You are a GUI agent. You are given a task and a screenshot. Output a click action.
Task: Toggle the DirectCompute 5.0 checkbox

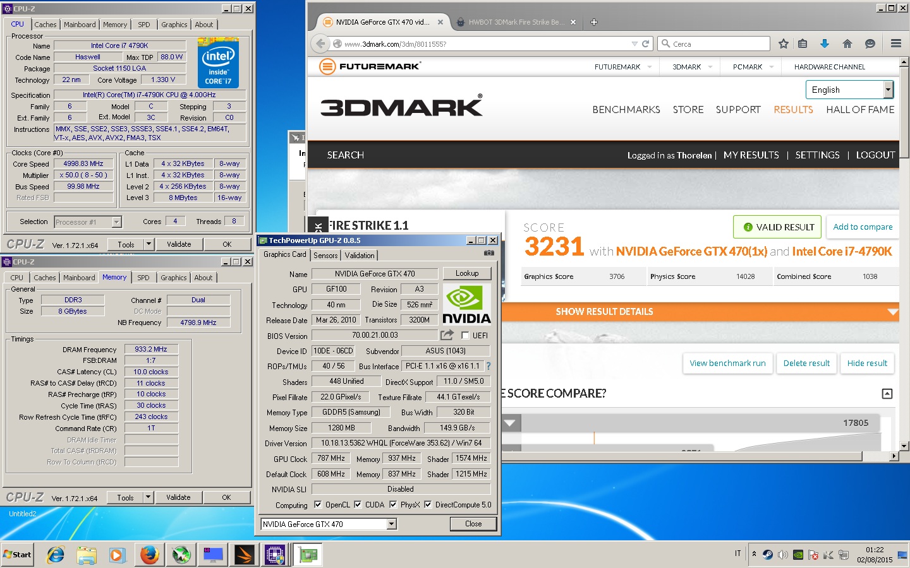click(428, 504)
